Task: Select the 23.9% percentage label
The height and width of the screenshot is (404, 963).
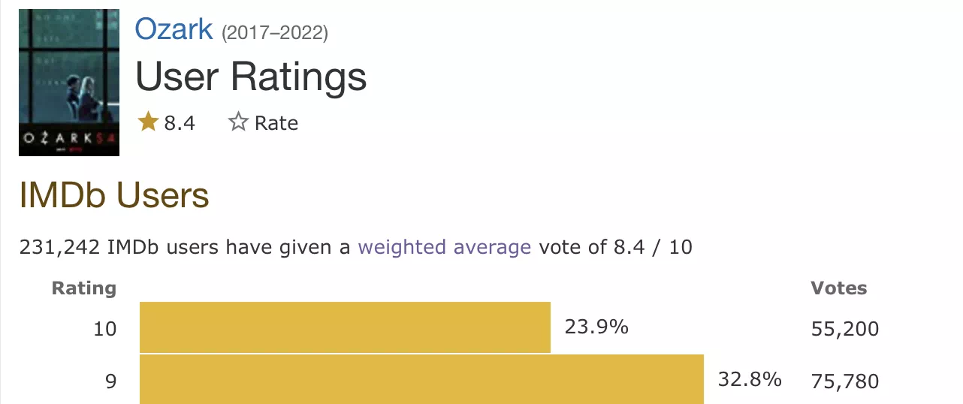Action: [596, 327]
